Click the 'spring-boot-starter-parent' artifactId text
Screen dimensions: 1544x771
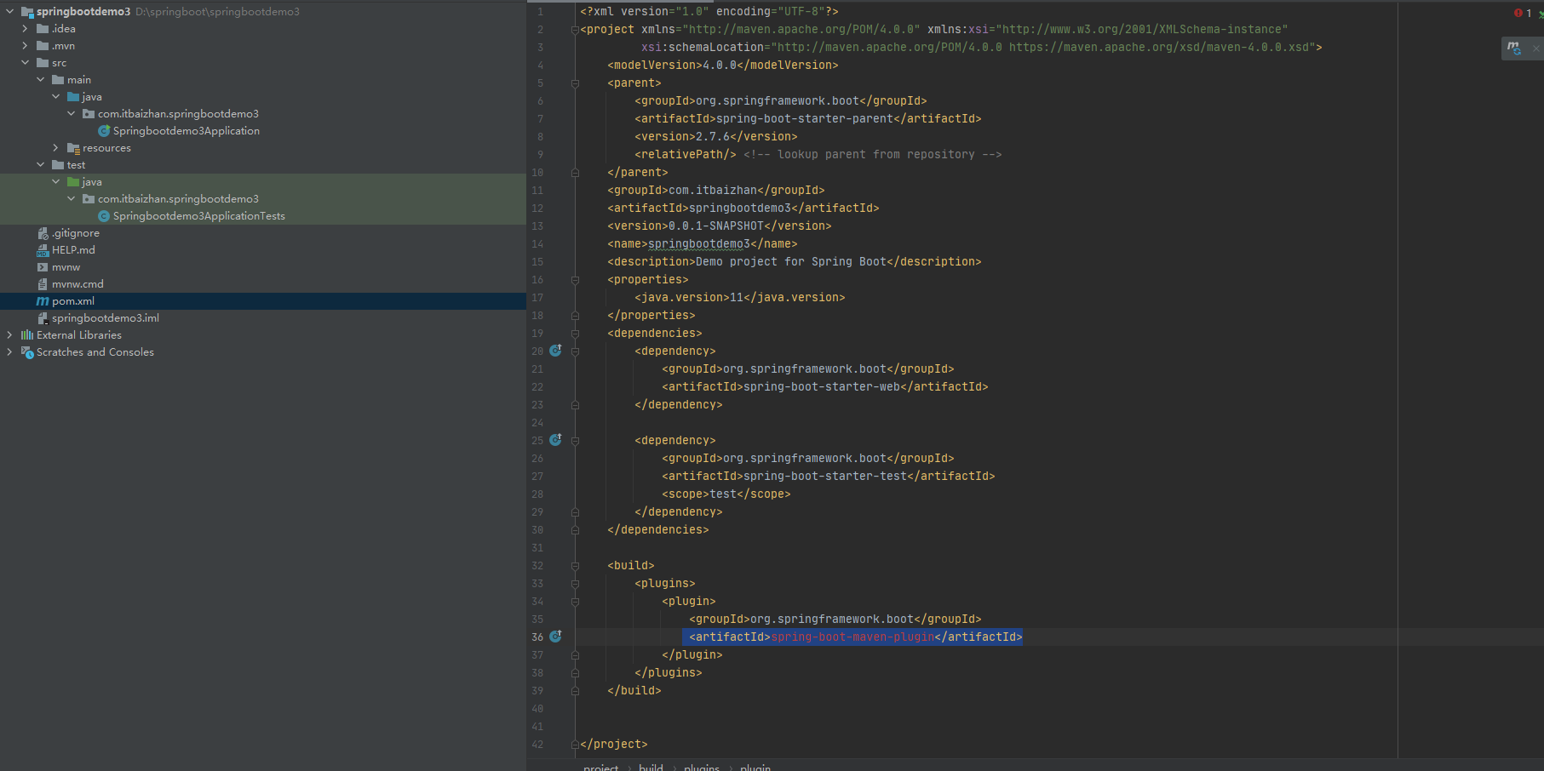point(805,118)
